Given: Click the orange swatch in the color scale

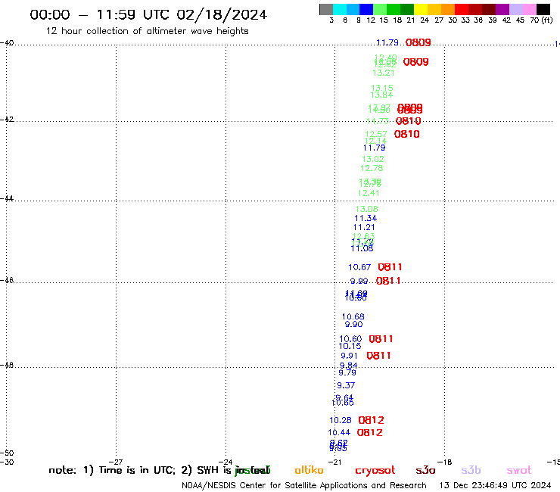Looking at the screenshot, I should (x=448, y=9).
